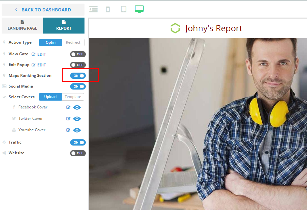Screen dimensions: 307x210
Task: Switch to tablet preview icon
Action: click(124, 9)
